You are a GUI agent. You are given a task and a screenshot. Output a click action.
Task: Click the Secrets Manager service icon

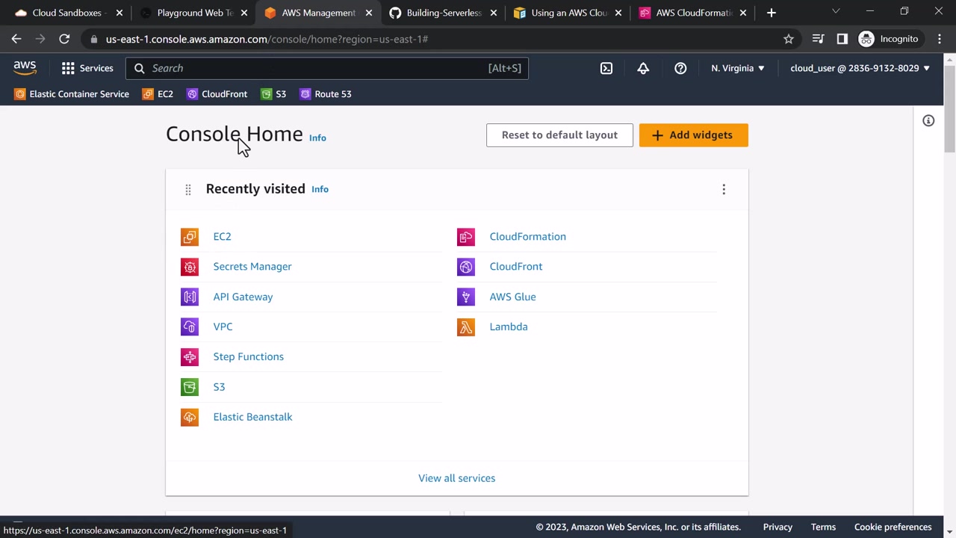click(x=190, y=267)
